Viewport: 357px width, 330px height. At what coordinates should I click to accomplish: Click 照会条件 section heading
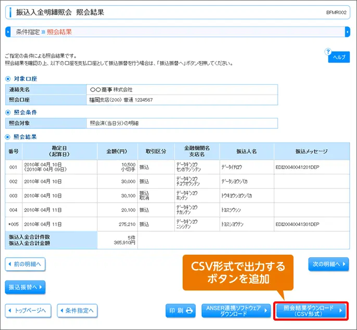point(25,112)
